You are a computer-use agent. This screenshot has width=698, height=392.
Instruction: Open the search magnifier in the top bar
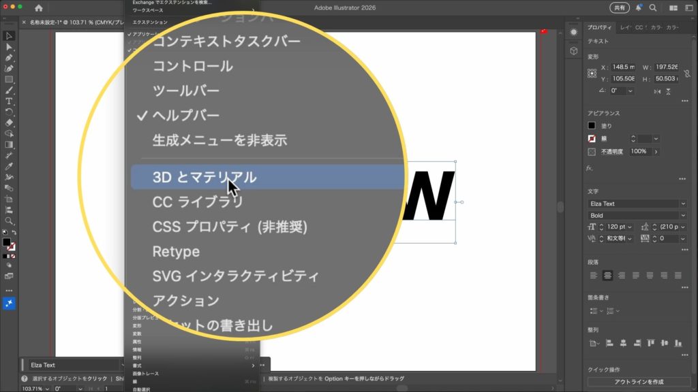[x=653, y=8]
